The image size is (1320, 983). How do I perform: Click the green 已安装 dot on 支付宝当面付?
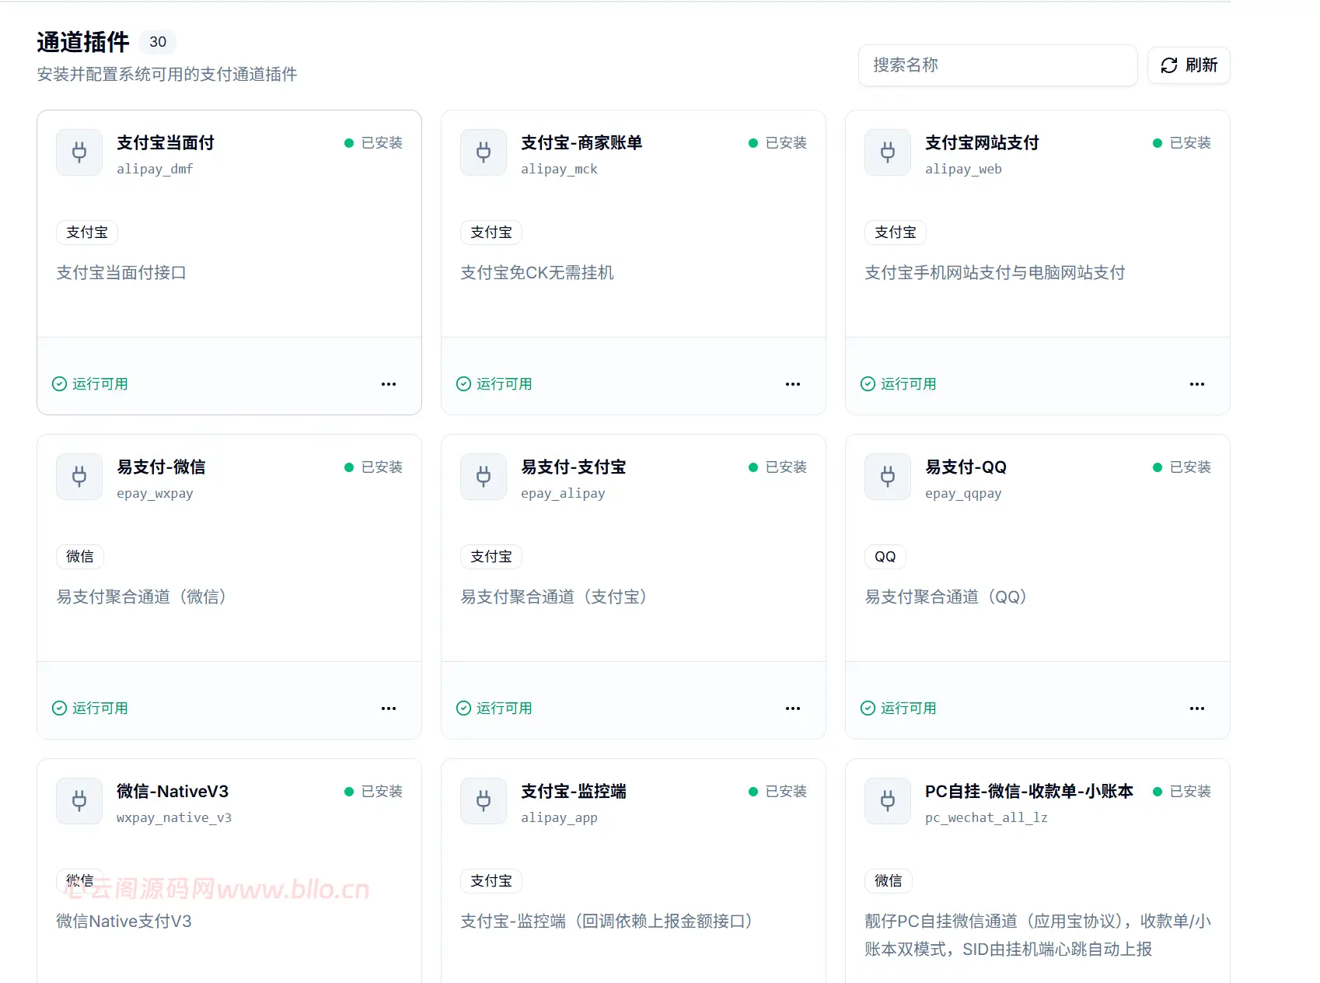click(349, 143)
